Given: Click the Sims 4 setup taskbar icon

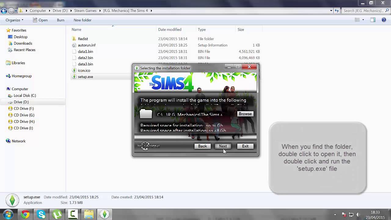Looking at the screenshot, I should (x=105, y=215).
